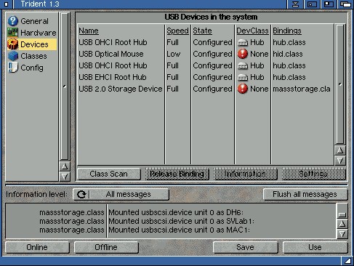Click message Mounted usbscsi.device unit 0 as MAC1:
The width and height of the screenshot is (354, 266).
(x=179, y=230)
